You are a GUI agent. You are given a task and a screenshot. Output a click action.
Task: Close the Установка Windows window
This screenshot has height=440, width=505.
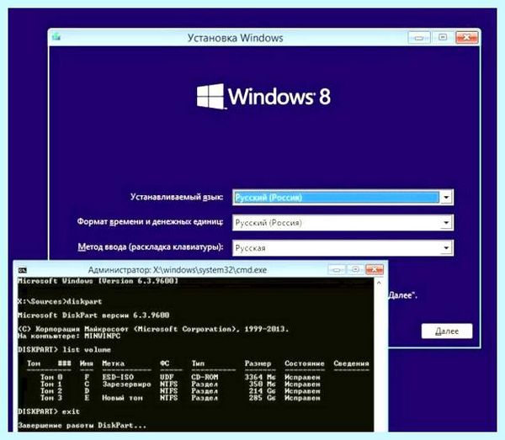click(x=466, y=38)
